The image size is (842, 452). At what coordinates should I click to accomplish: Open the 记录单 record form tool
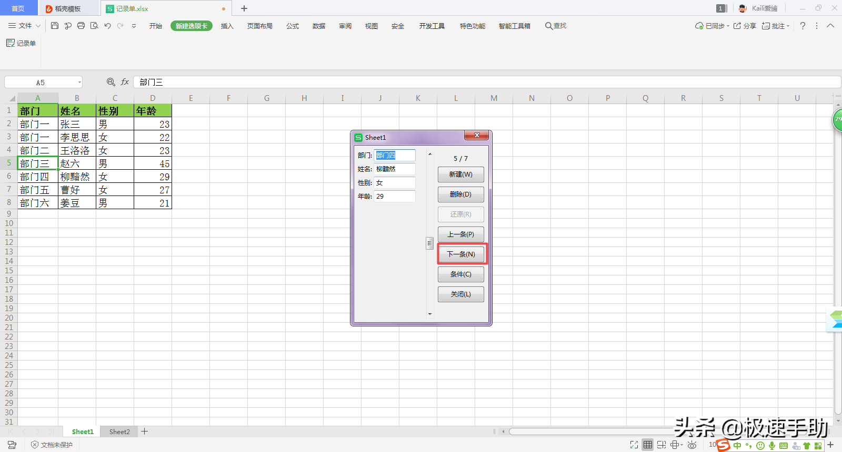pyautogui.click(x=21, y=43)
